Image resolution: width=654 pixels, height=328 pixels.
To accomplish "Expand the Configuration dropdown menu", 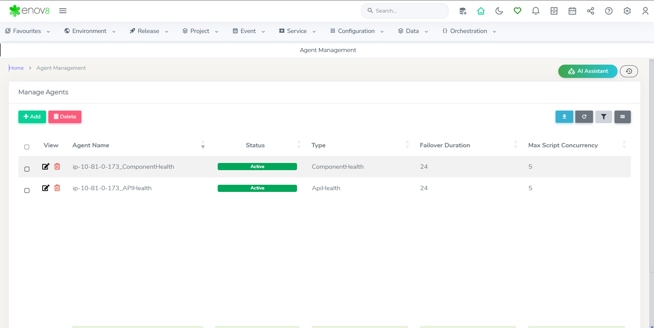I will 357,31.
